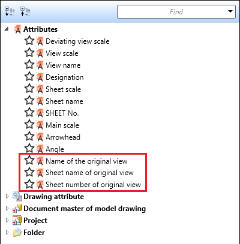The width and height of the screenshot is (240, 244).
Task: Click inside the Find search field
Action: [172, 12]
